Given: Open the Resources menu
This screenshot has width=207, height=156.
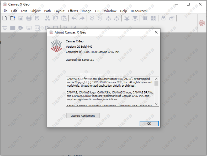Looking at the screenshot, I should (x=139, y=11).
